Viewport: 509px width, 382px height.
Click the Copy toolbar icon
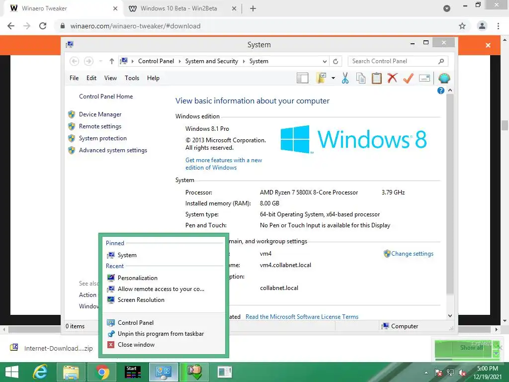361,78
